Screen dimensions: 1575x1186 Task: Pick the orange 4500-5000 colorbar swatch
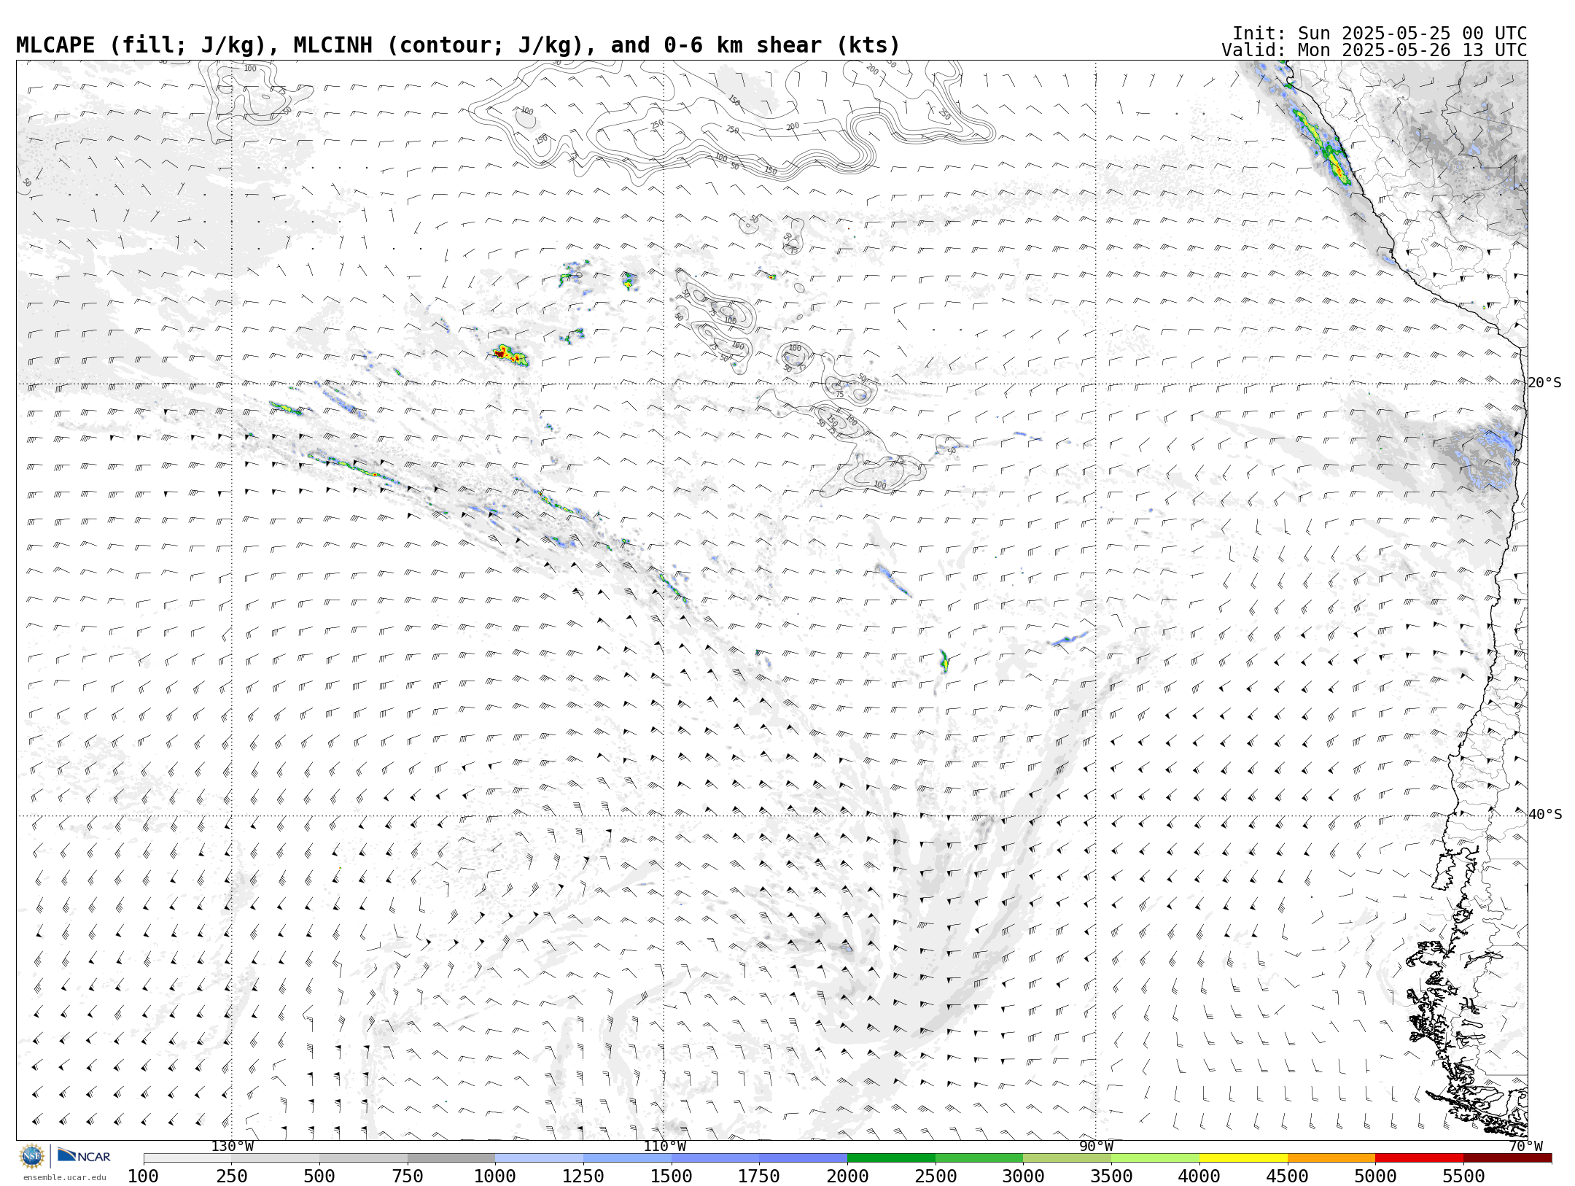[1331, 1158]
